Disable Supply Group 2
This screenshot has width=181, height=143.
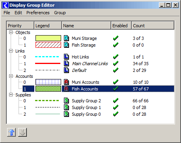click(x=116, y=101)
